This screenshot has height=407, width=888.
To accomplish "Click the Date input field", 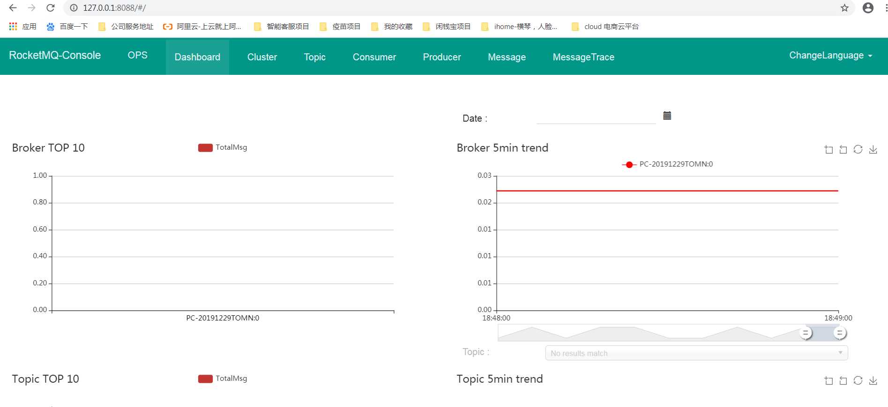I will pos(596,117).
